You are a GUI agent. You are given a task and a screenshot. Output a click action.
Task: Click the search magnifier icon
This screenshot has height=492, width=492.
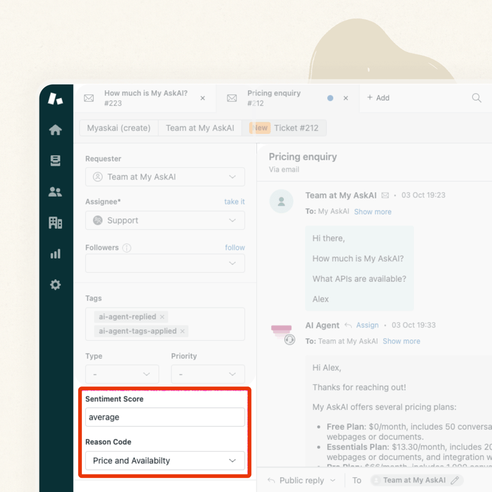click(477, 98)
